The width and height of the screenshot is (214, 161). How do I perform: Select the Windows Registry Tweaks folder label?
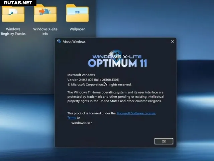coord(13,32)
